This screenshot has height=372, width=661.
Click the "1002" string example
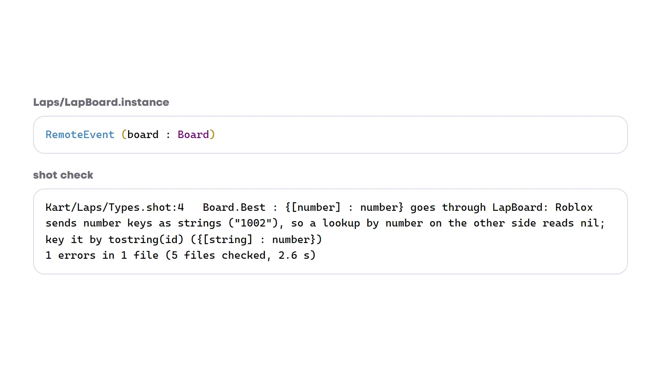[253, 223]
